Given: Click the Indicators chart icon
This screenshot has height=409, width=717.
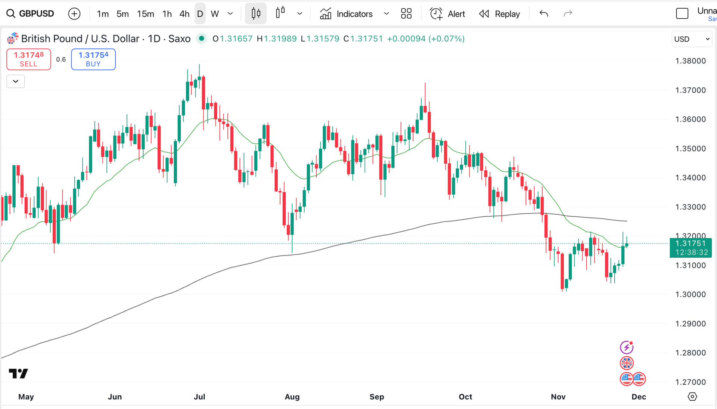Looking at the screenshot, I should tap(326, 14).
